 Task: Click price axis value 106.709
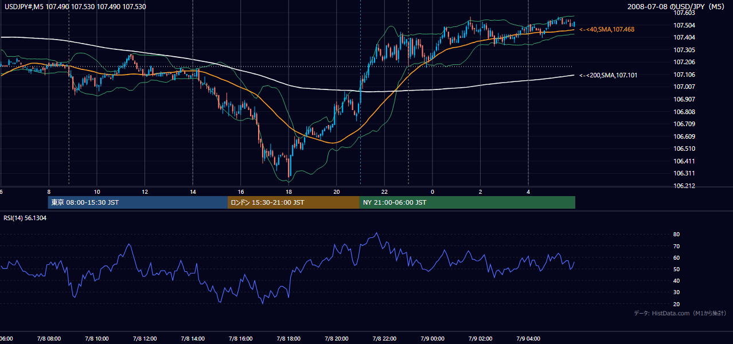684,124
